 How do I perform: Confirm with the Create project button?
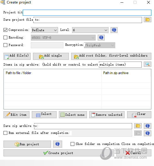(58, 153)
